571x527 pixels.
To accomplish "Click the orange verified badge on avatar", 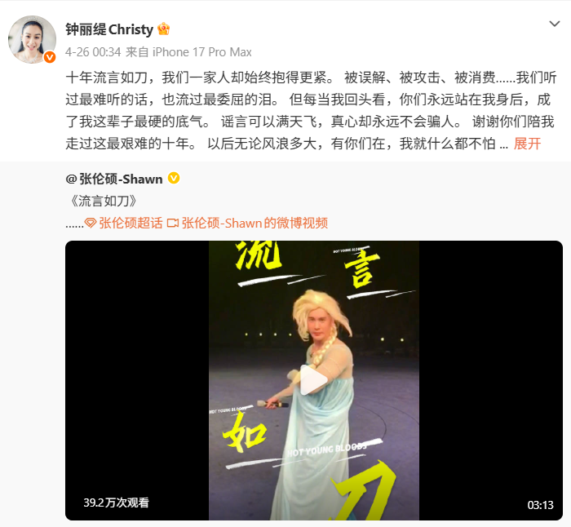I will tap(50, 57).
